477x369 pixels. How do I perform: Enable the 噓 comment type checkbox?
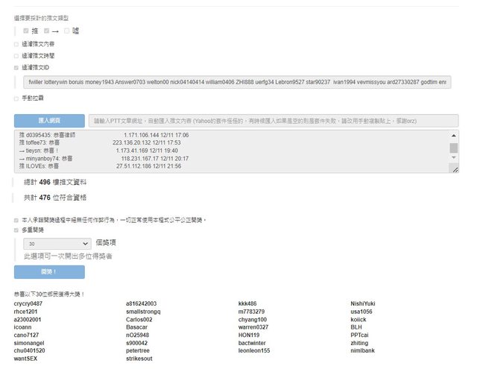66,31
